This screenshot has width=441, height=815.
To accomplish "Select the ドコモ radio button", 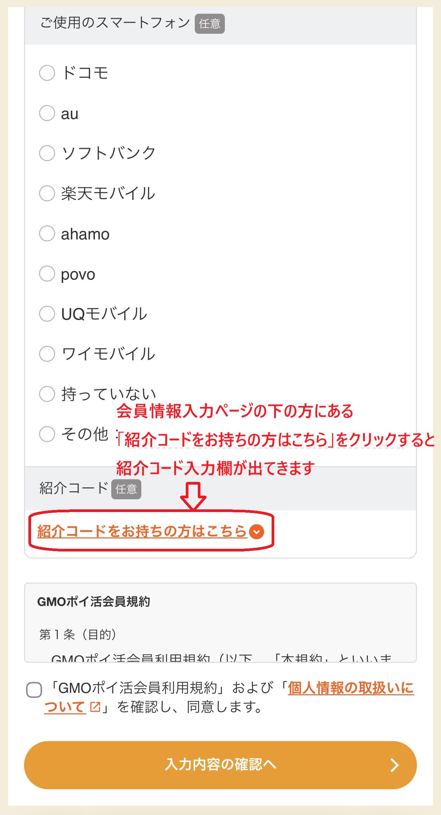I will pyautogui.click(x=47, y=73).
